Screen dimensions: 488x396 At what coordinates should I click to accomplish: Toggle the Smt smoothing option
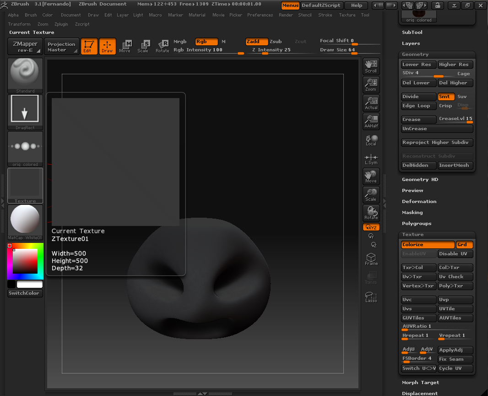coord(446,97)
